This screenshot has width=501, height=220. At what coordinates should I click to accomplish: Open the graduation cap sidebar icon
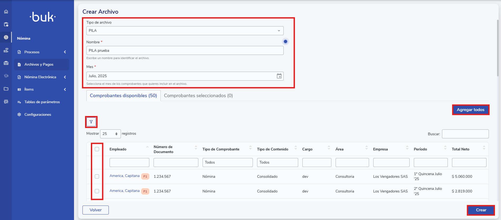(x=6, y=76)
